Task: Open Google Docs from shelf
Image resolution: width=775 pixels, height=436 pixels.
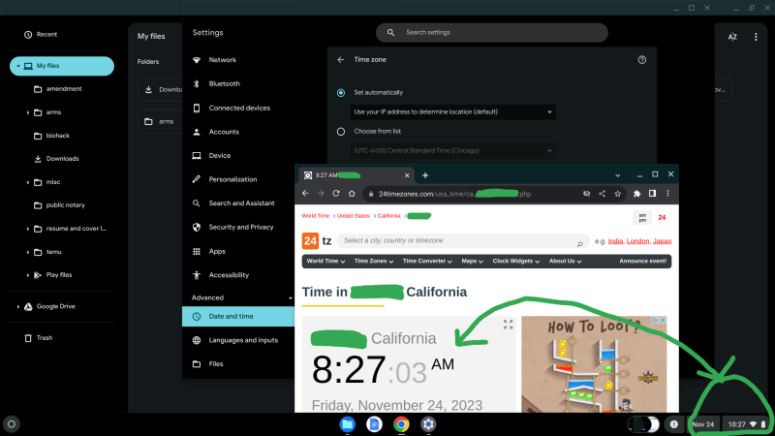Action: click(x=374, y=424)
